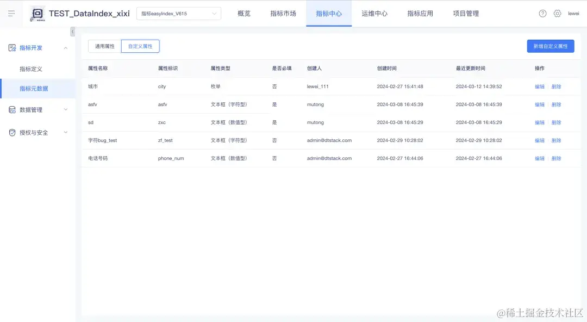Click the 指标开发 sidebar icon
Screen dimensions: 587x322
pos(13,47)
